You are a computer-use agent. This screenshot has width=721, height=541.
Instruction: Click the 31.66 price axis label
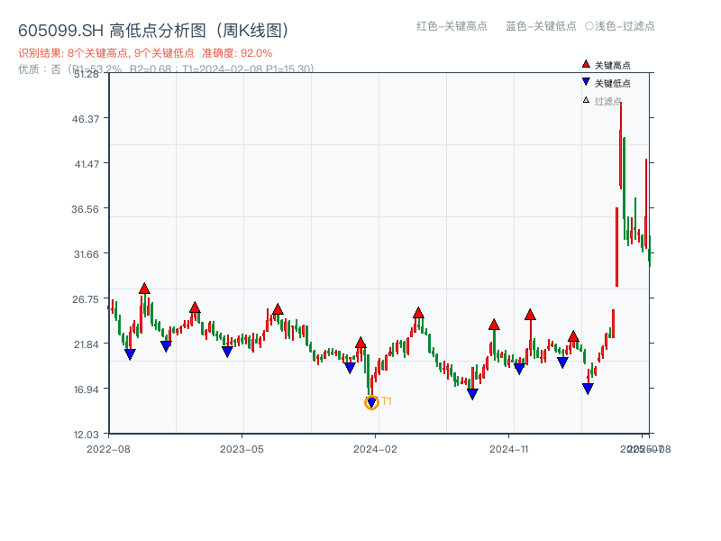pyautogui.click(x=86, y=254)
